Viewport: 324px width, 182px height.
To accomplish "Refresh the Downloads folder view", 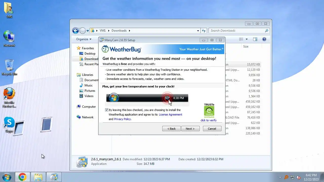I will (204, 31).
